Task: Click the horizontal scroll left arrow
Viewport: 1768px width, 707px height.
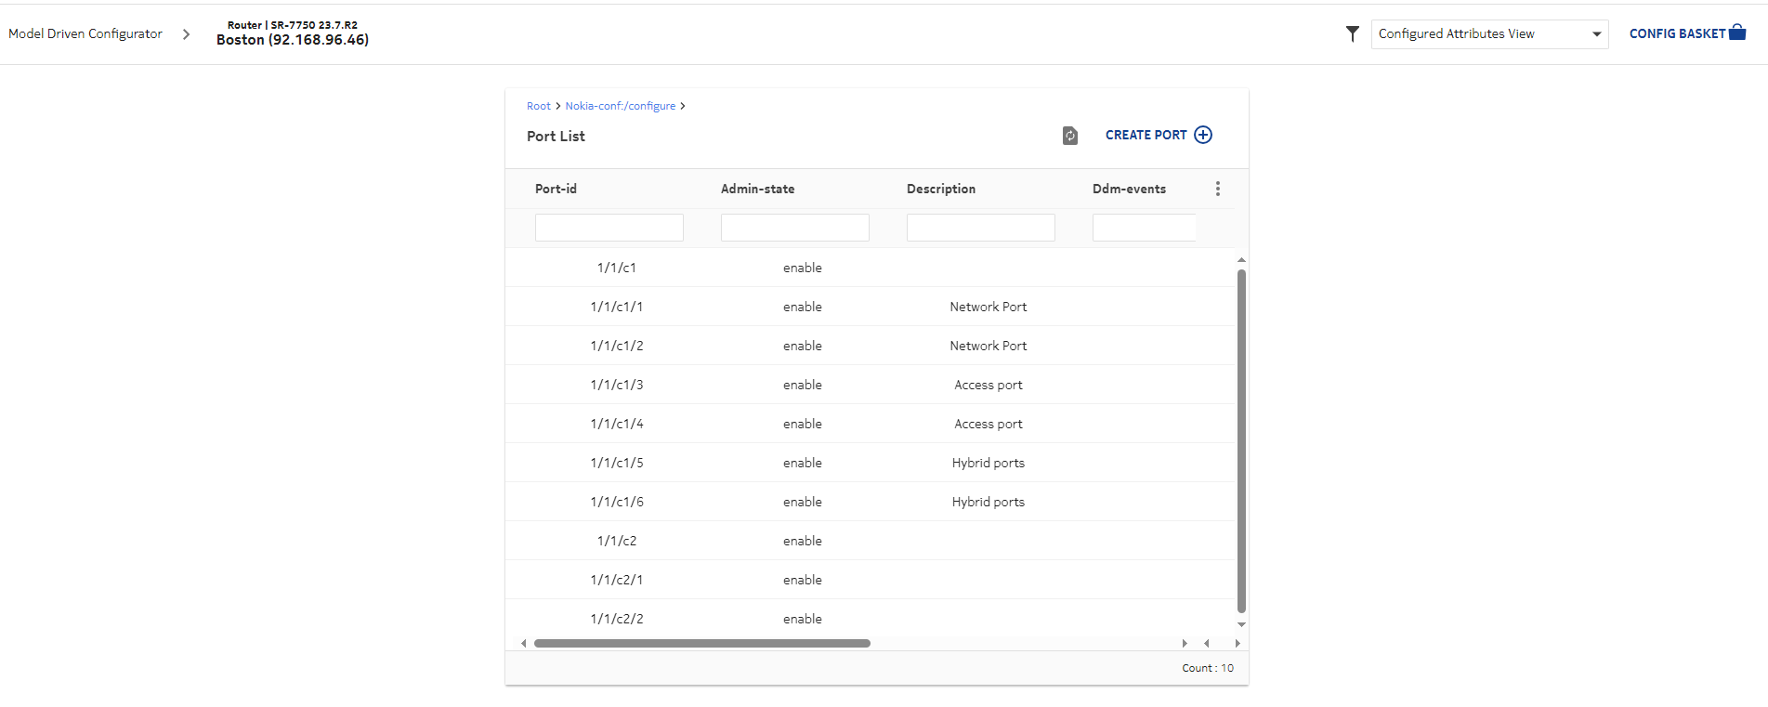Action: [524, 643]
